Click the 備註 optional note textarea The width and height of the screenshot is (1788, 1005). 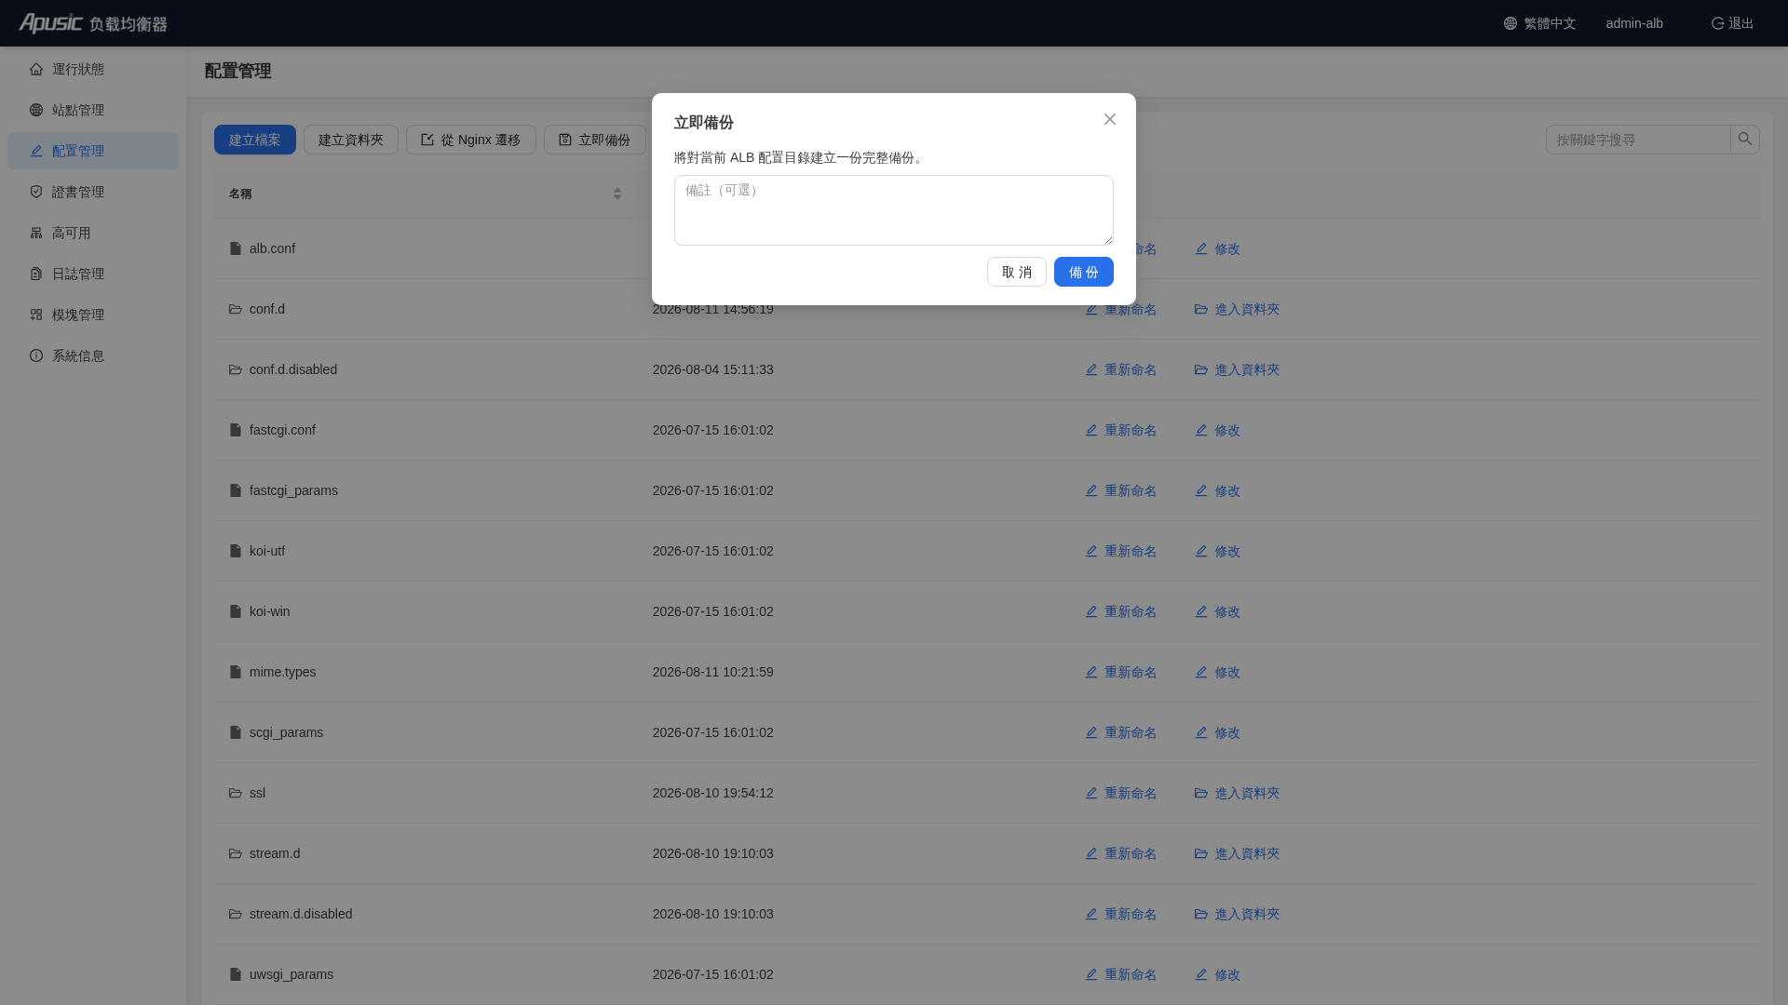tap(894, 210)
